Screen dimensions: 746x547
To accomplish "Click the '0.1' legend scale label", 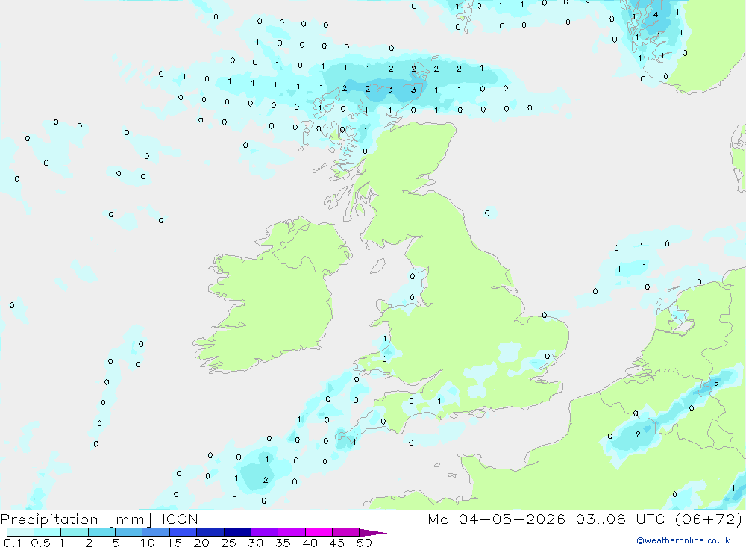I will point(13,543).
